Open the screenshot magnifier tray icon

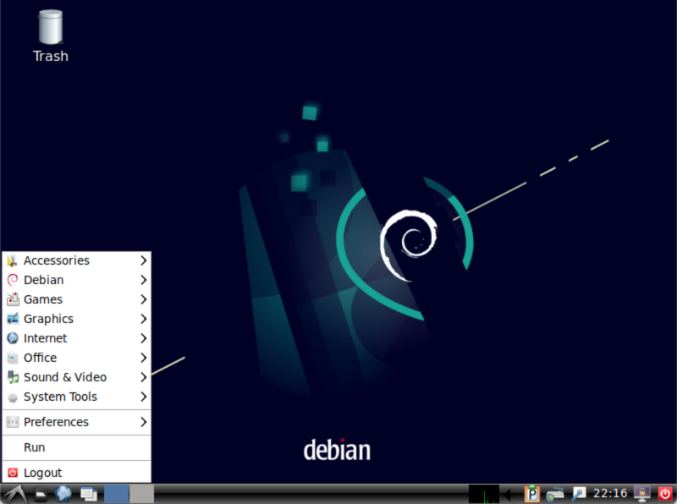578,493
